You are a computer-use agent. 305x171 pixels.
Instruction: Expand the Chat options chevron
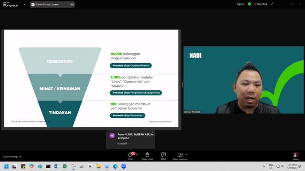[137, 155]
